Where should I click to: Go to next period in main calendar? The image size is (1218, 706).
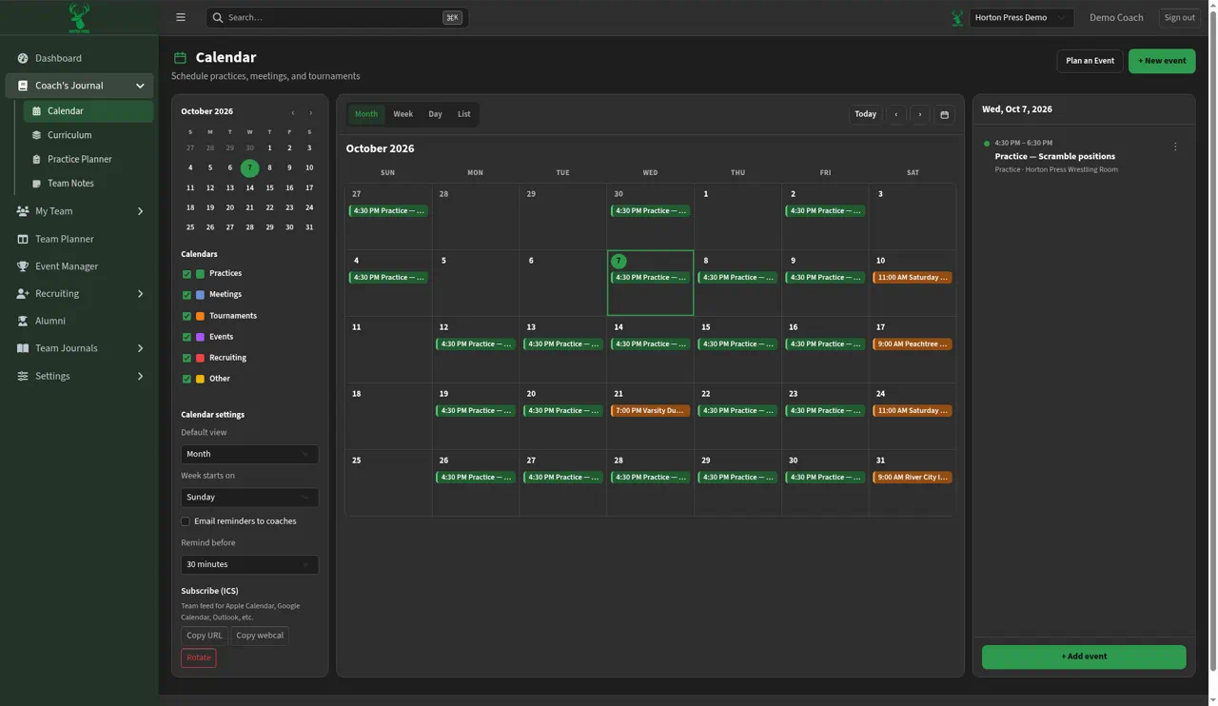click(920, 114)
